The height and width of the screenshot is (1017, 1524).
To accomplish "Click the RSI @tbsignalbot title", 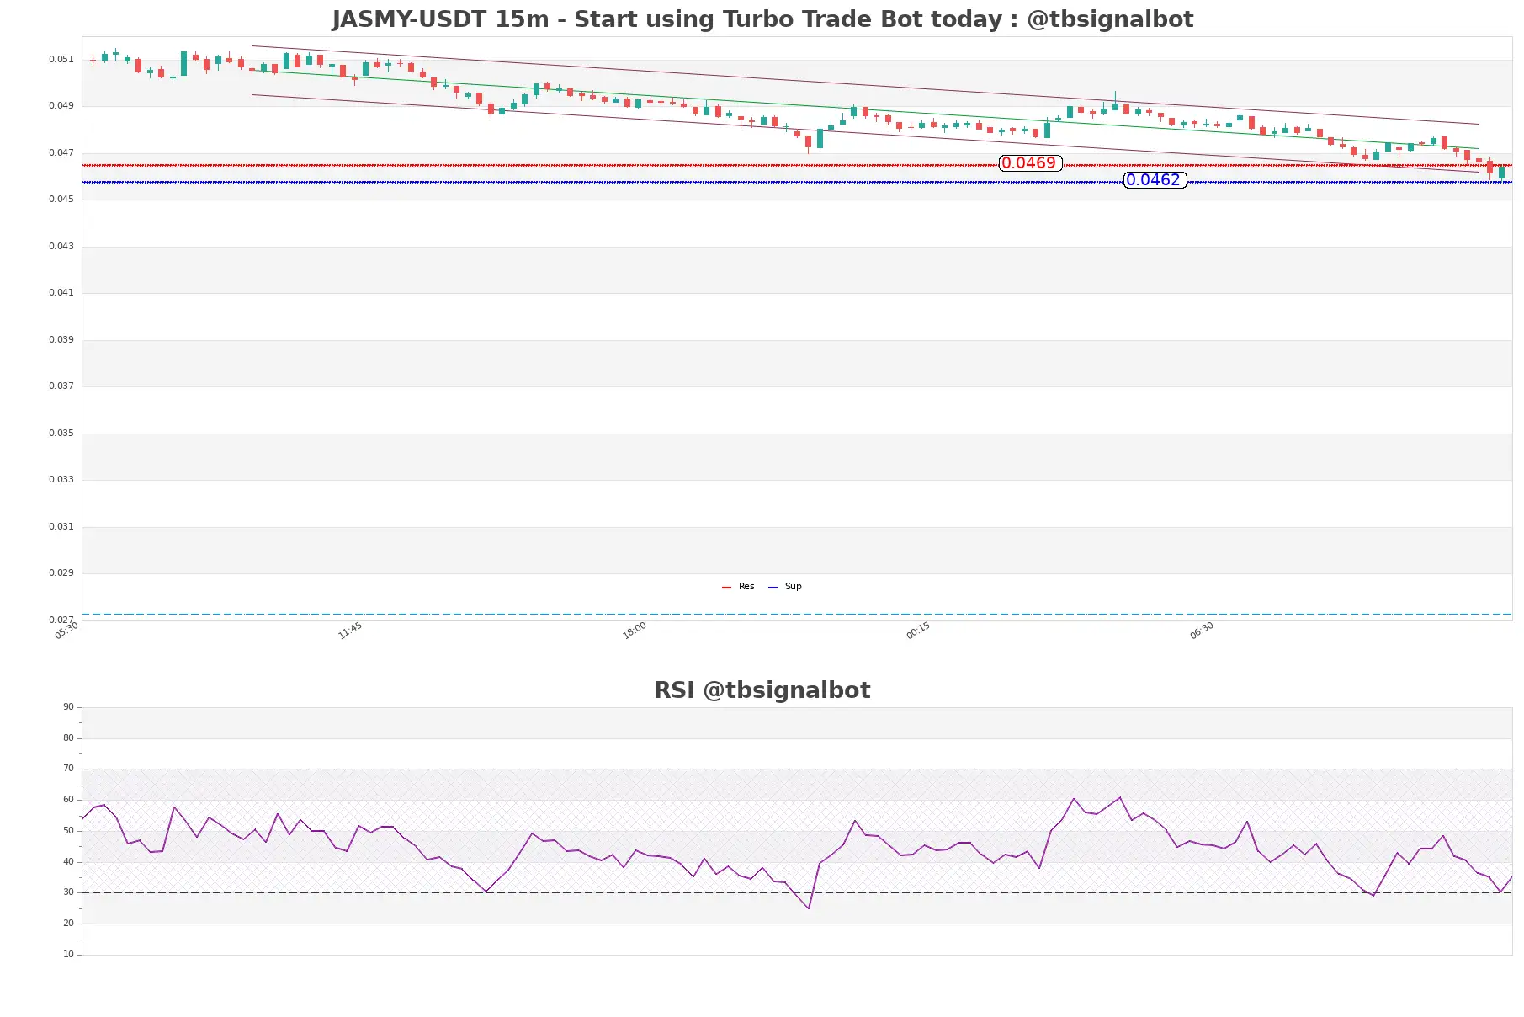I will point(762,690).
